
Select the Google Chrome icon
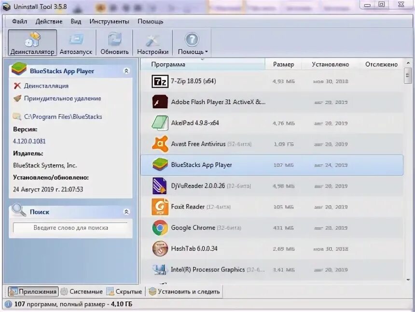pyautogui.click(x=160, y=227)
